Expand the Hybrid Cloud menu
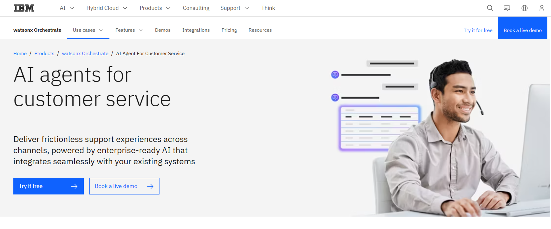Screen dimensions: 551x229 click(x=107, y=8)
